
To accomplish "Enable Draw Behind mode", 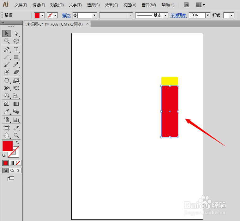I will tap(12, 171).
